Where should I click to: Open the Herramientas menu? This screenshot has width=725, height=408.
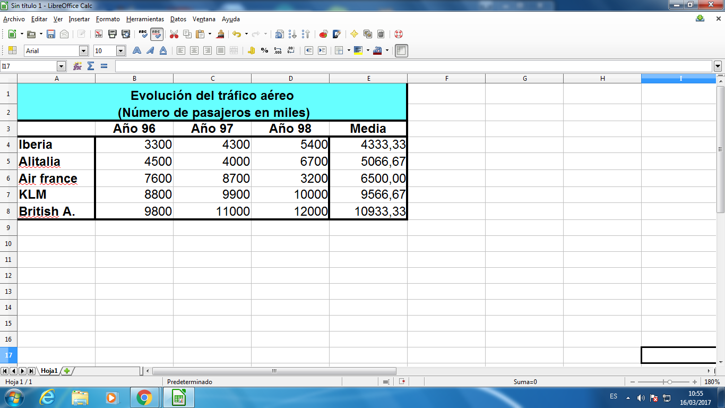145,19
